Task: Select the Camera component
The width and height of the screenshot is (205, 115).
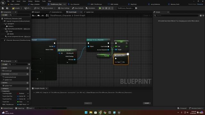Action: click(11, 26)
